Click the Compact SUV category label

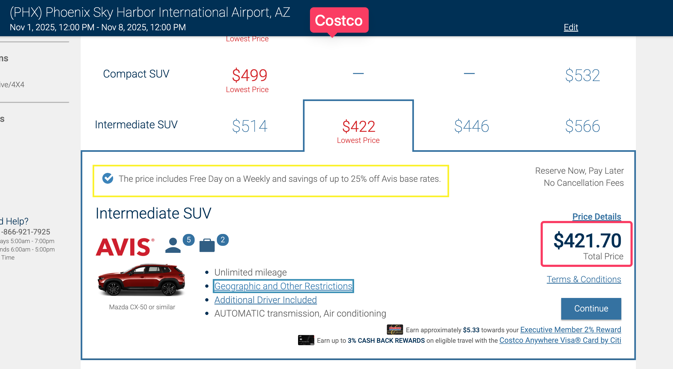pos(136,73)
